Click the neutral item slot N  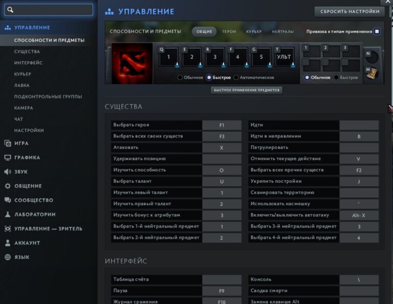(x=372, y=57)
